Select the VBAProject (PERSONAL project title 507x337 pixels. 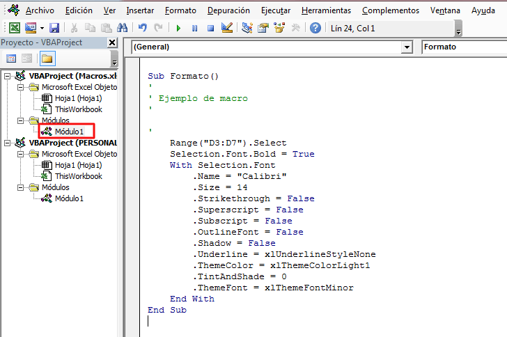click(72, 143)
